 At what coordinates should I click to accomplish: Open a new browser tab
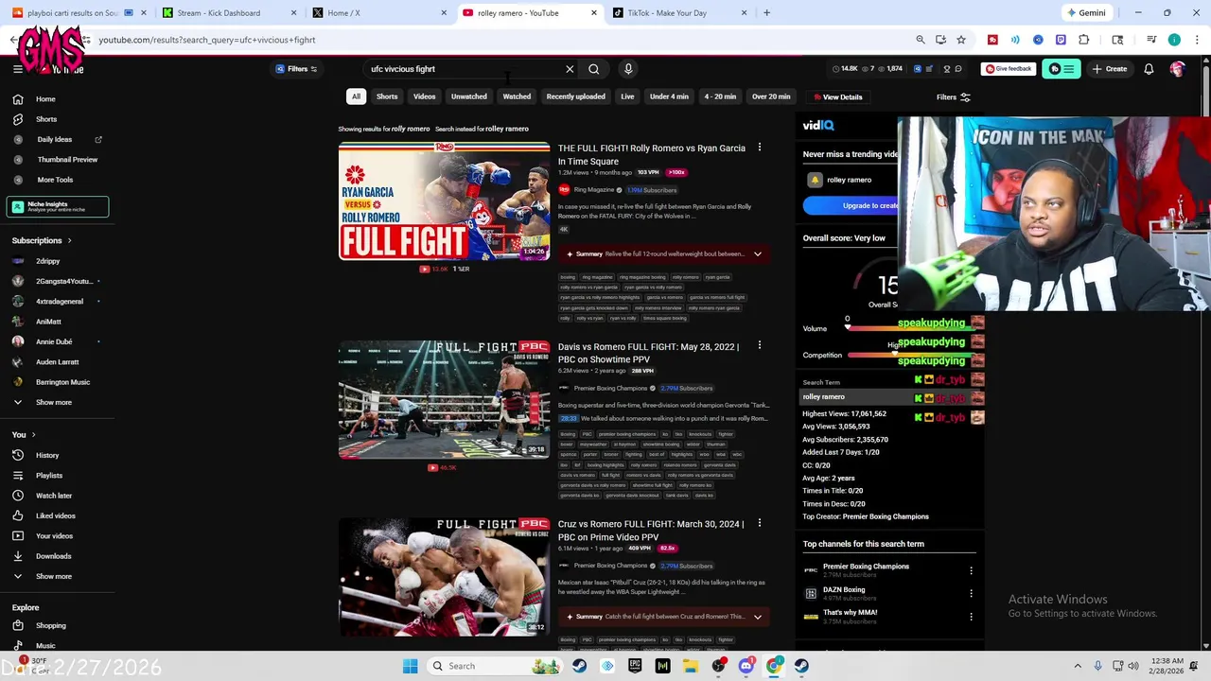click(767, 13)
